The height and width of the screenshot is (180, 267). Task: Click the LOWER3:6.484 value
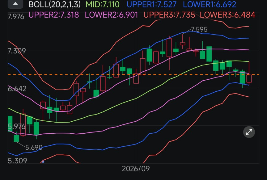point(227,15)
